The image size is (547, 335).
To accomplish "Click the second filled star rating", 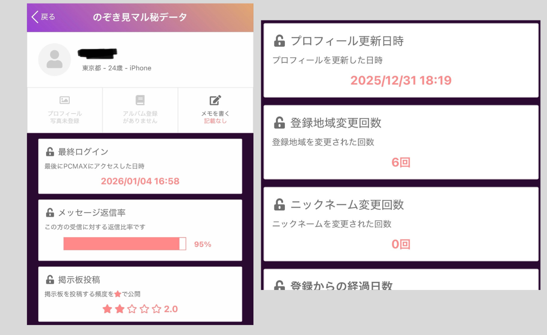I will tap(119, 309).
